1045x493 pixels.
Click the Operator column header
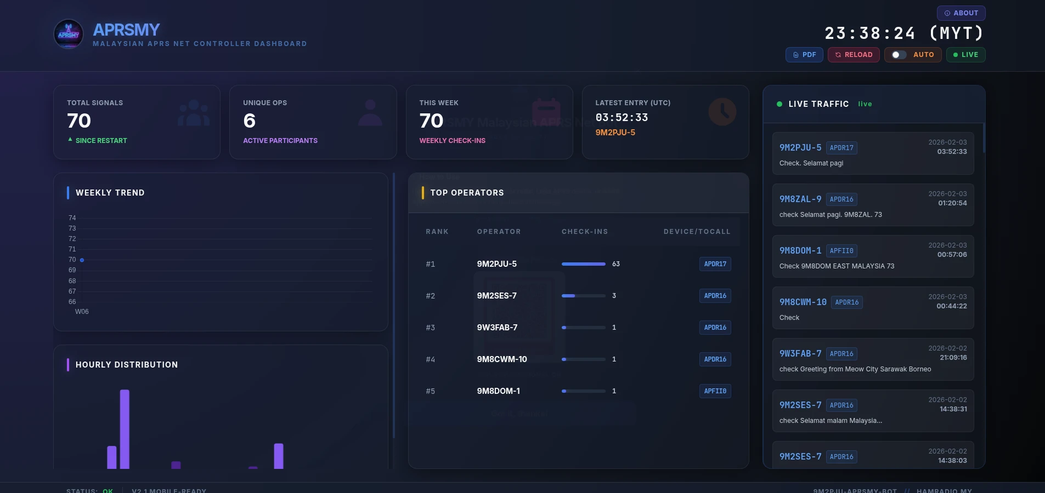(x=499, y=232)
